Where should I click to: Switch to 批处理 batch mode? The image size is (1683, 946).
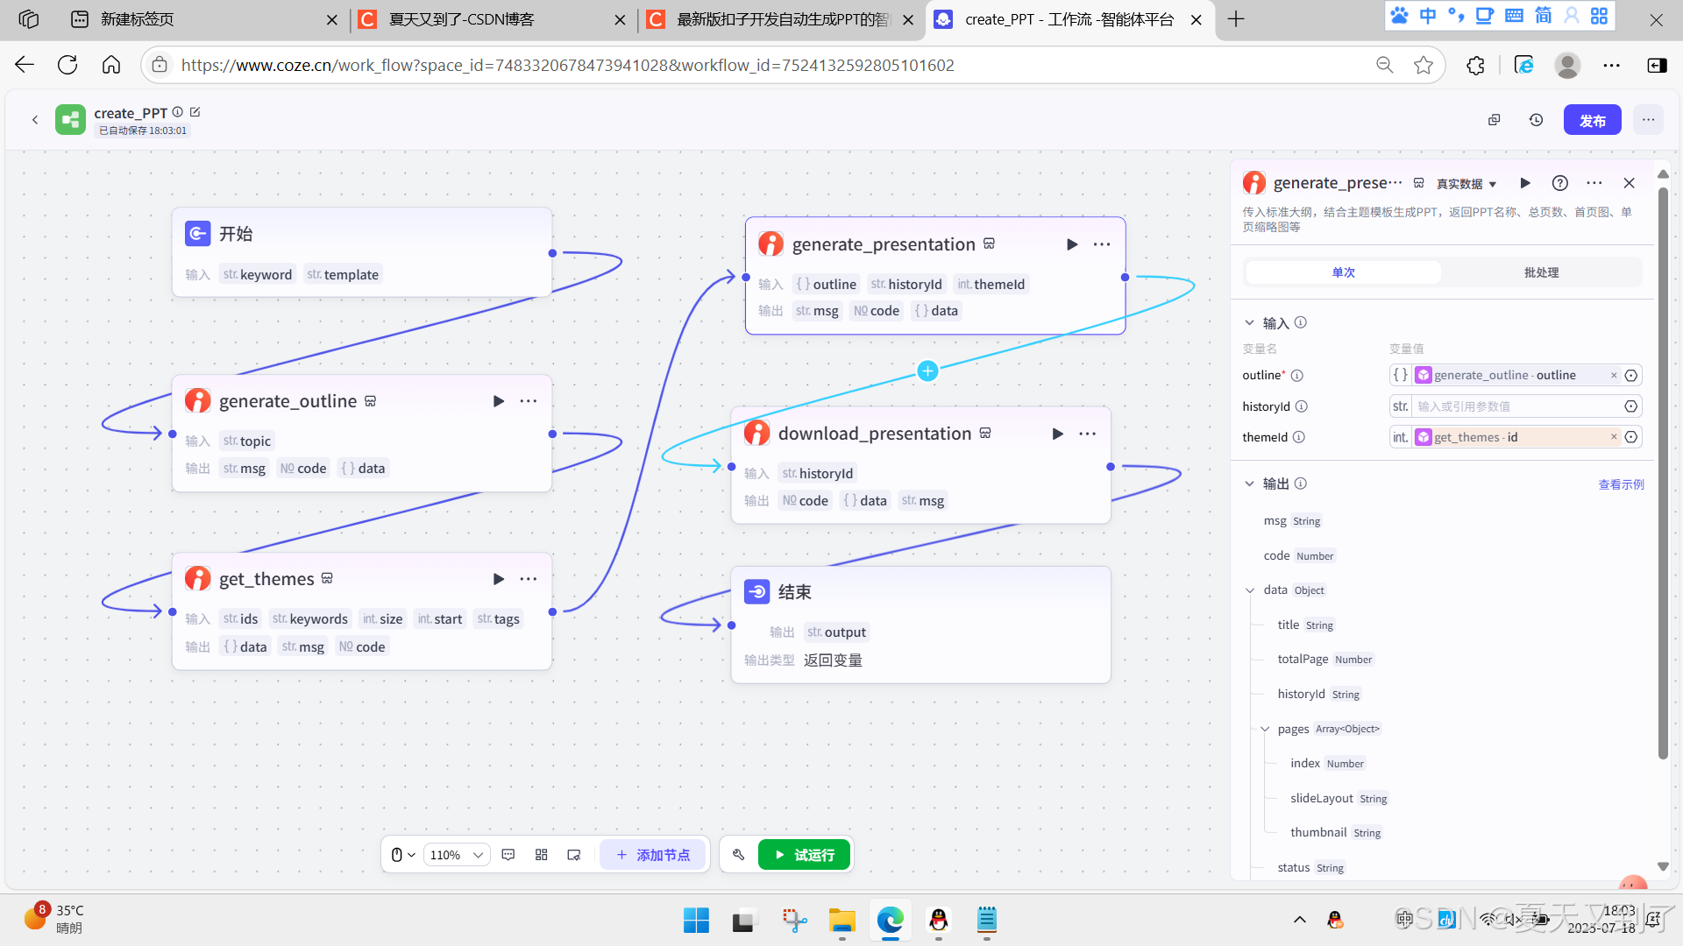click(x=1541, y=272)
